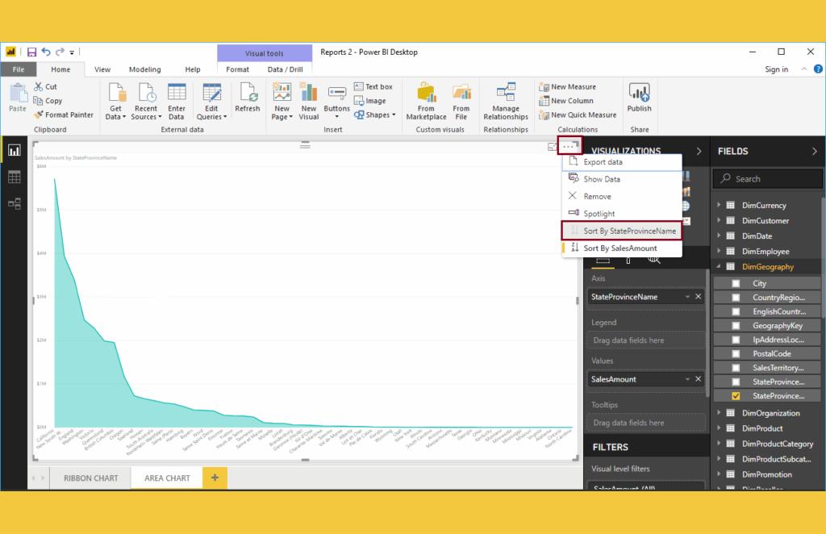Remove StateProvinceName from Axis
This screenshot has height=534, width=826.
point(699,297)
